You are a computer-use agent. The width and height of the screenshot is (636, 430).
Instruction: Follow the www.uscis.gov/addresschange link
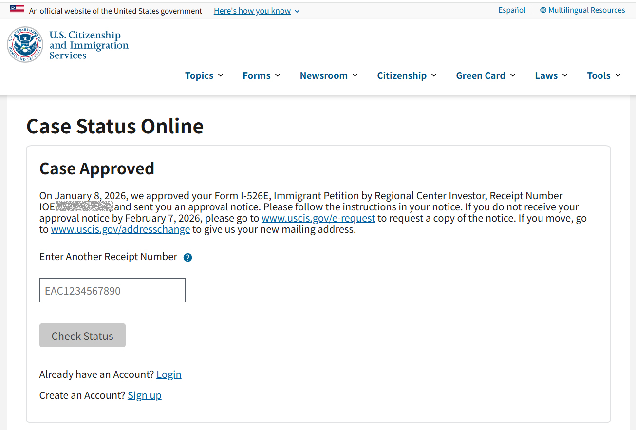120,229
